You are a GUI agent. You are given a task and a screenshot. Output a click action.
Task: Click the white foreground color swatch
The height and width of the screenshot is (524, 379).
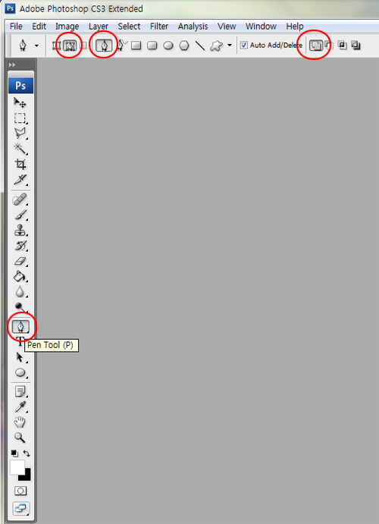(17, 467)
